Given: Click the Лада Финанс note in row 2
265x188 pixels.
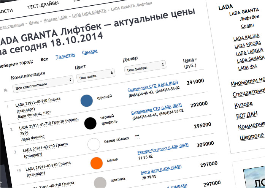Looking at the screenshot, I should click(33, 138).
